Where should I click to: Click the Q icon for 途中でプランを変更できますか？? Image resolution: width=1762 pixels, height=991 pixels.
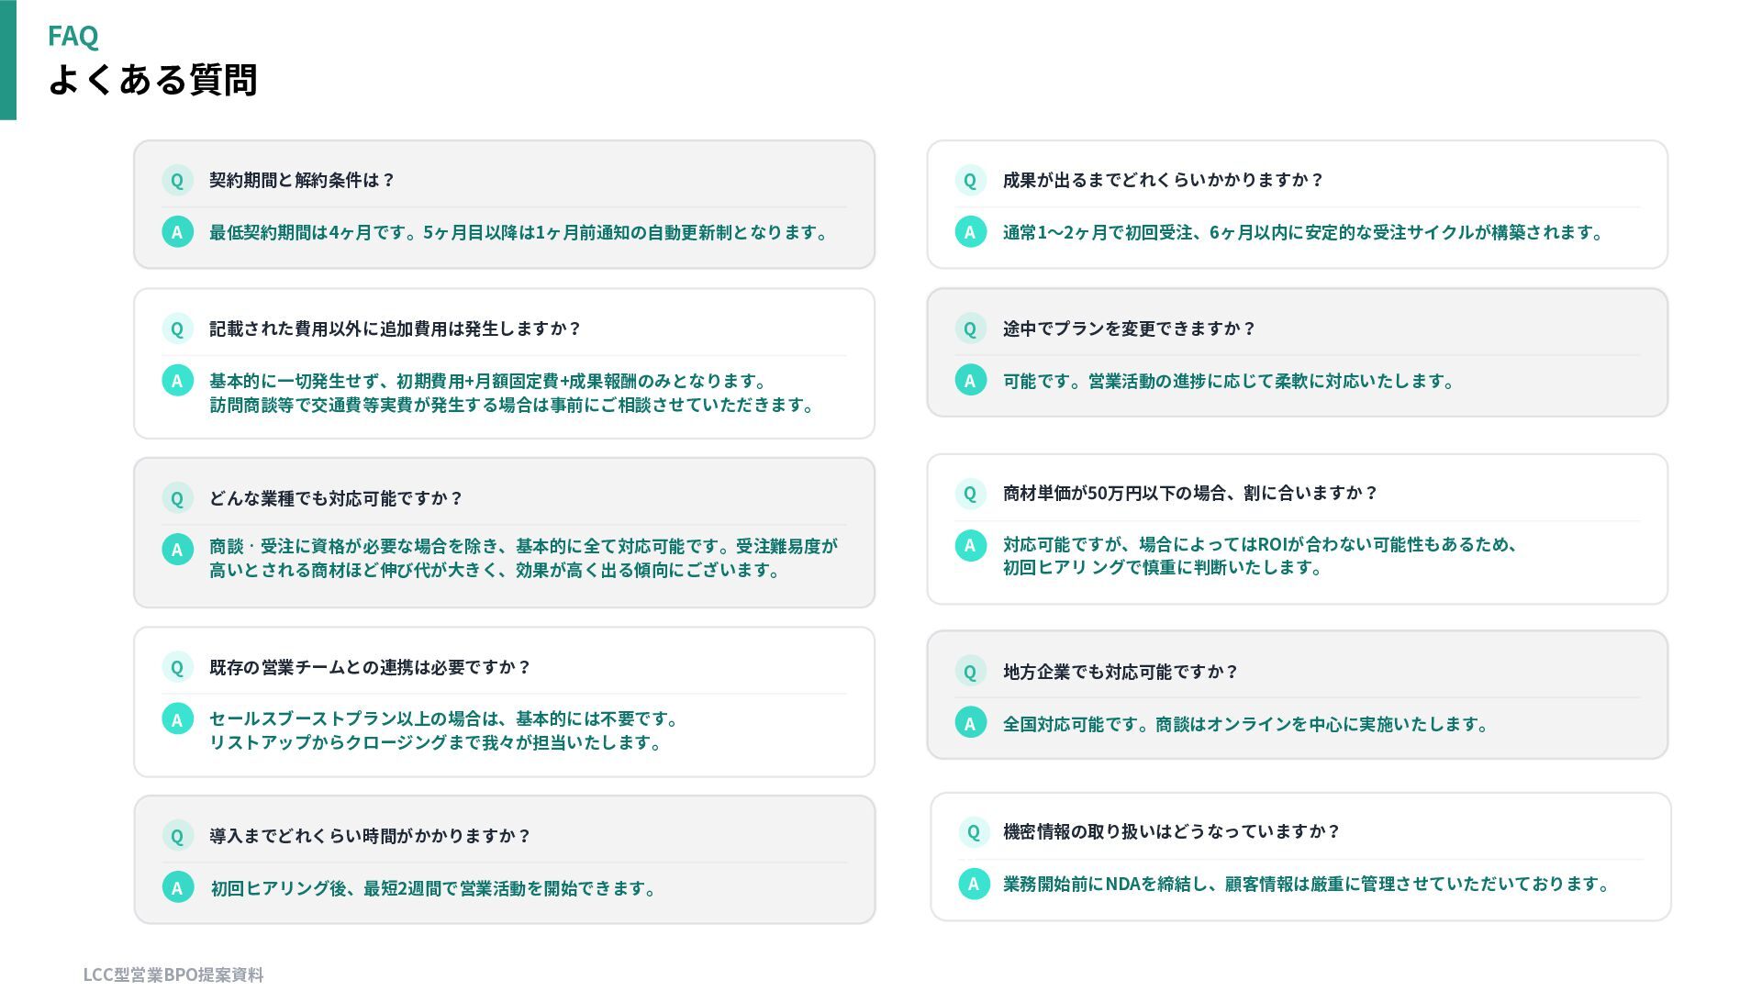[x=970, y=328]
